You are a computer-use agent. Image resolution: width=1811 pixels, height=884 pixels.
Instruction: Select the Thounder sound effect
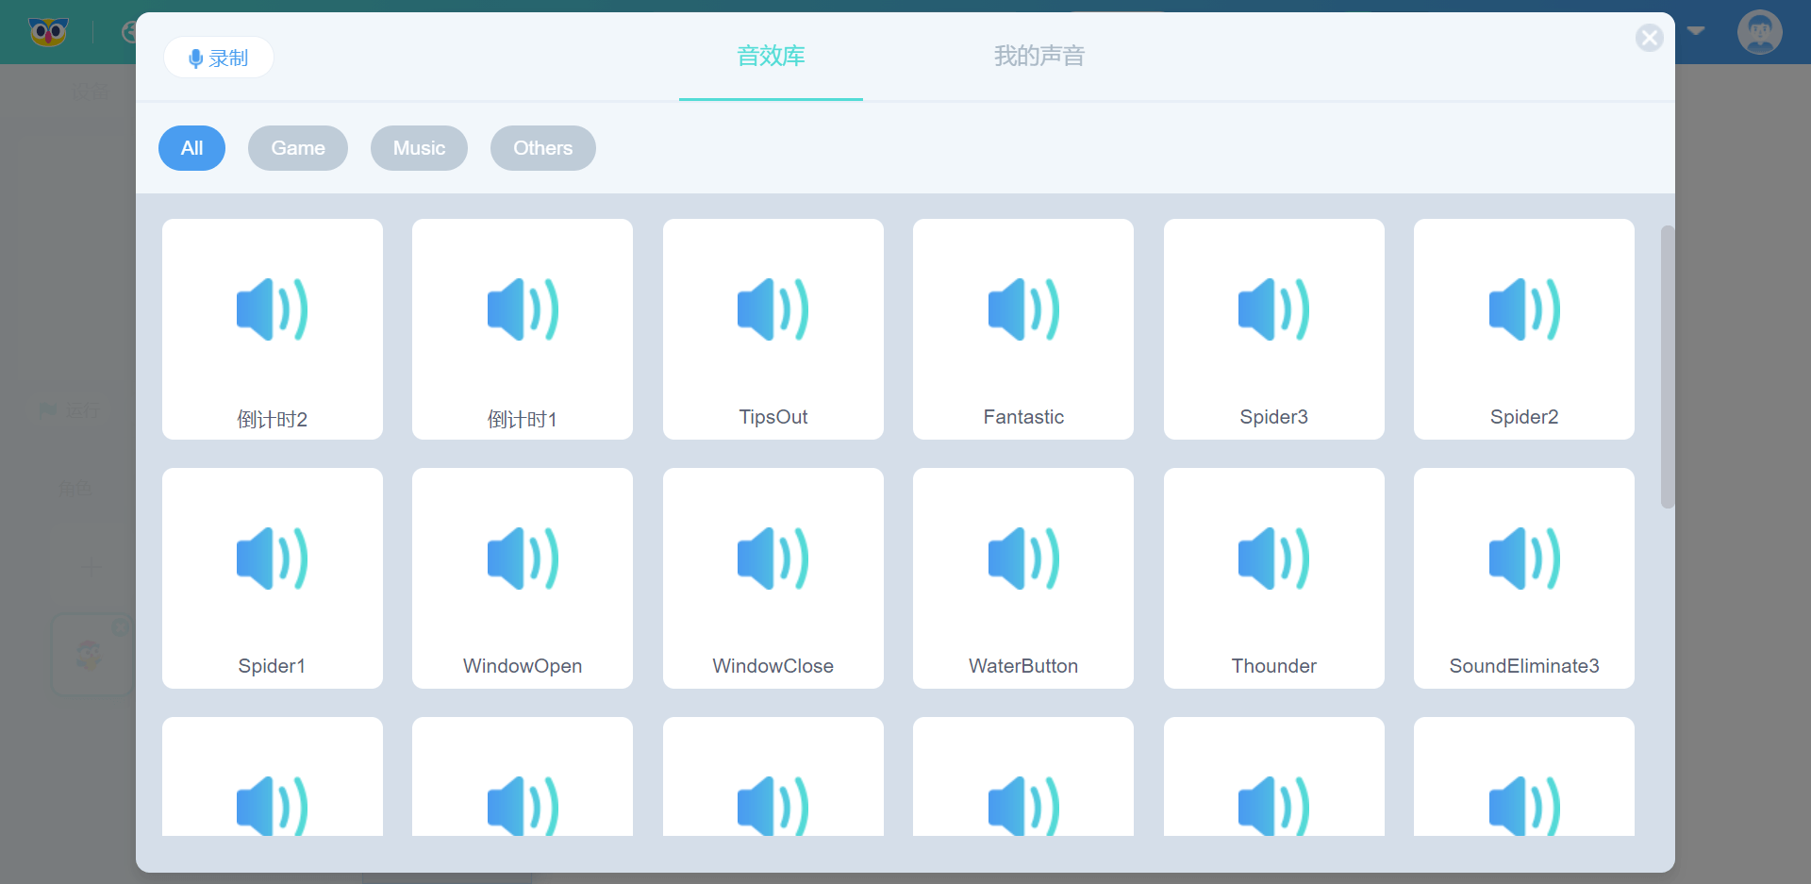pyautogui.click(x=1274, y=578)
